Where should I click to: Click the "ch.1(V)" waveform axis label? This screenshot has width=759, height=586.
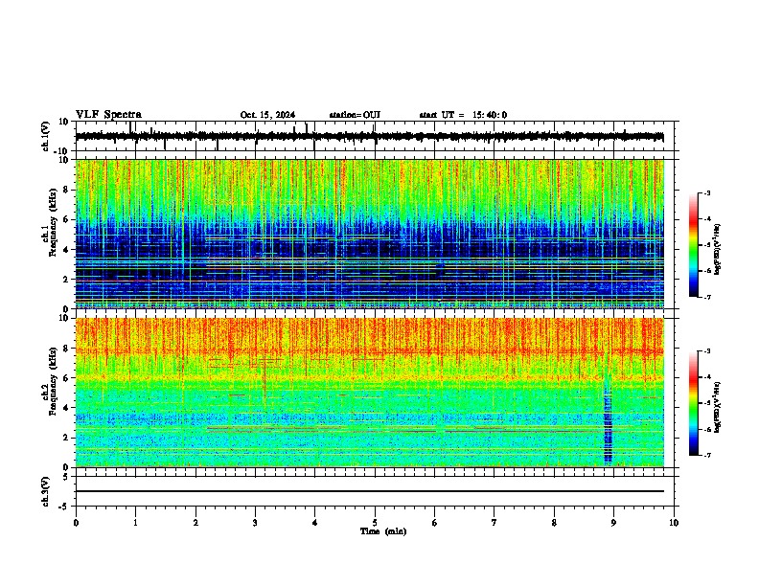(x=46, y=136)
